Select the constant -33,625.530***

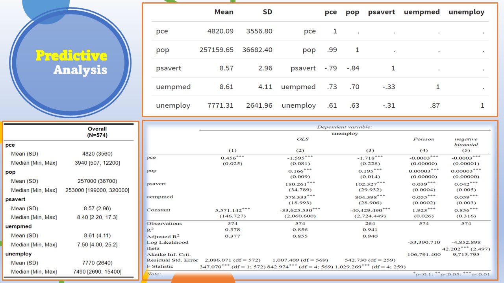tap(300, 210)
